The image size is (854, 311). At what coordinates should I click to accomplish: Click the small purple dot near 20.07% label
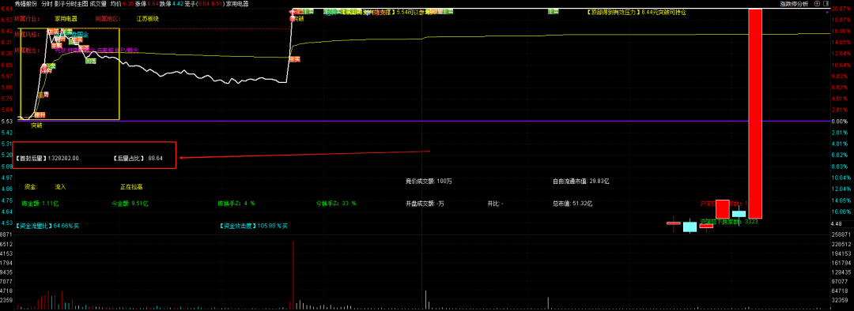(x=828, y=12)
